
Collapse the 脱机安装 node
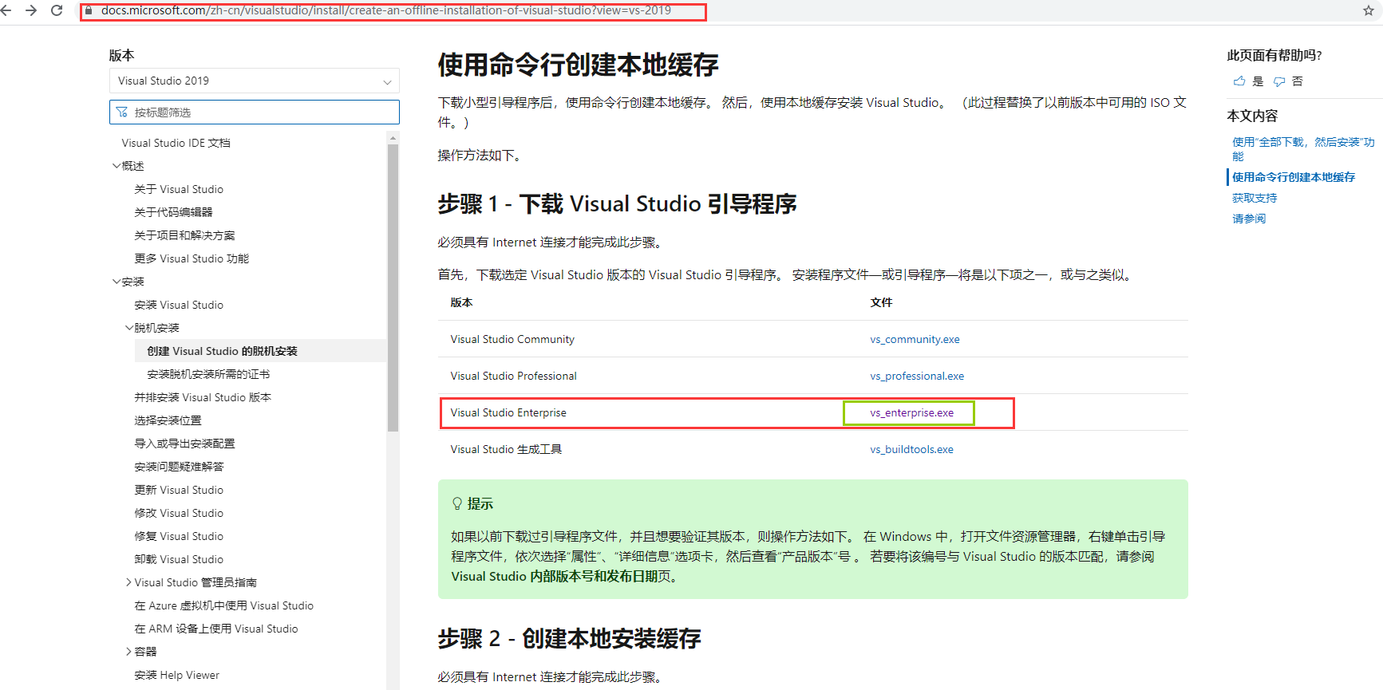[x=129, y=328]
